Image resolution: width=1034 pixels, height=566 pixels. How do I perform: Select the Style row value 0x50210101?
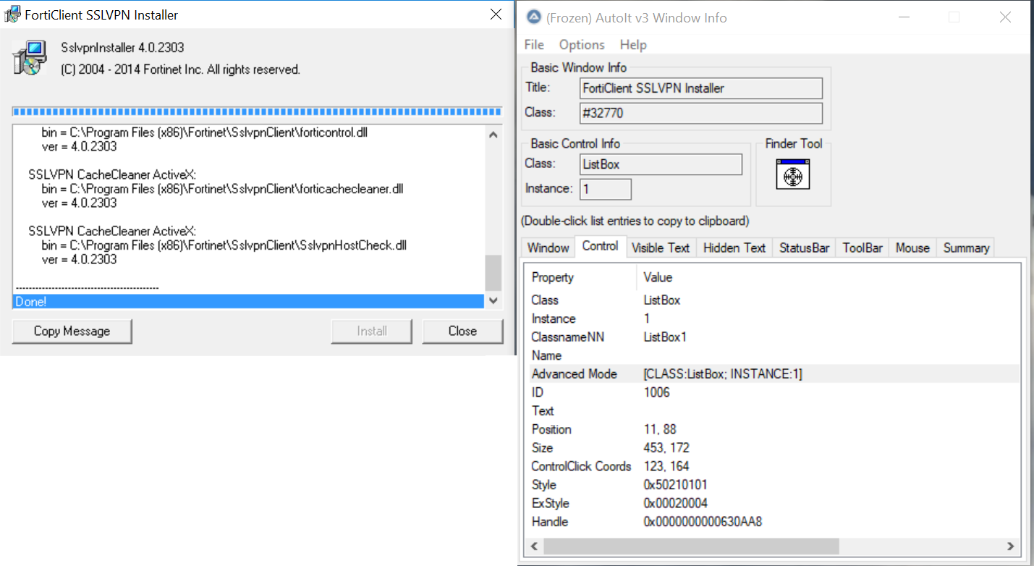click(x=676, y=485)
